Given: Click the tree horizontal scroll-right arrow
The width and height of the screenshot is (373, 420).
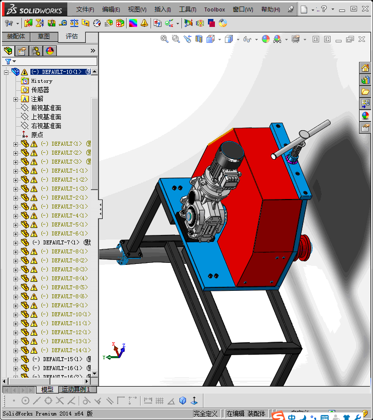Looking at the screenshot, I should click(86, 381).
